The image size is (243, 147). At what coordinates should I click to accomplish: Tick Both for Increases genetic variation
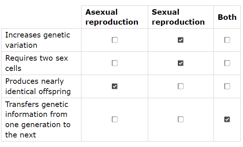click(x=227, y=40)
